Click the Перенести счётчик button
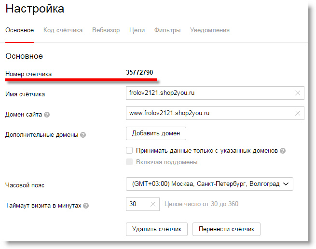316x249 pixels. [x=226, y=229]
